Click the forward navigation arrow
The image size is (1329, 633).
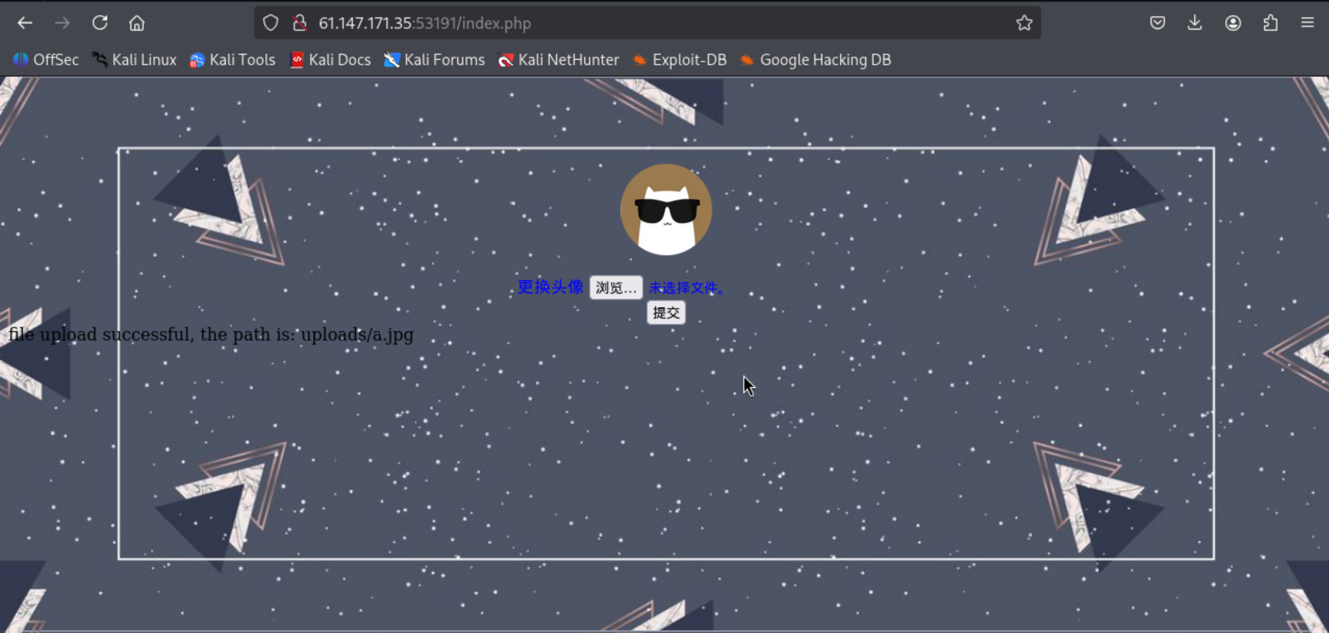click(x=63, y=23)
